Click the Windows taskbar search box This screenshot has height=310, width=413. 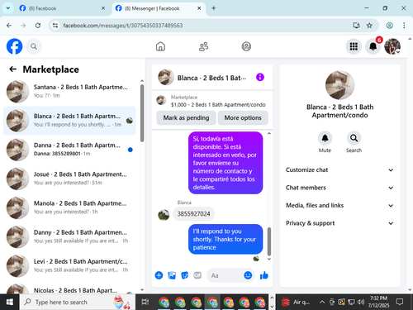tap(78, 303)
